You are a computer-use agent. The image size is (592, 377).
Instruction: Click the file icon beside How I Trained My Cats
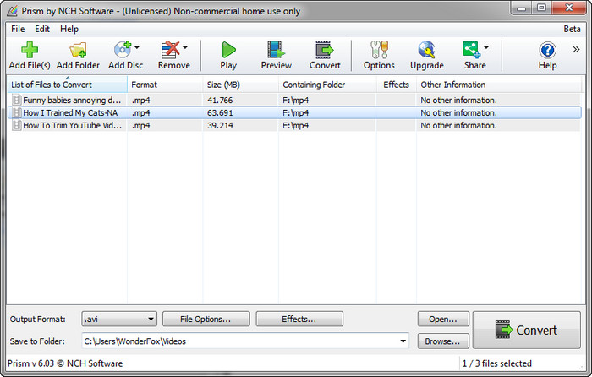pos(16,112)
